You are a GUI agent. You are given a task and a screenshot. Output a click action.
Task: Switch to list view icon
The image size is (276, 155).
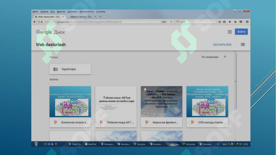tap(243, 44)
